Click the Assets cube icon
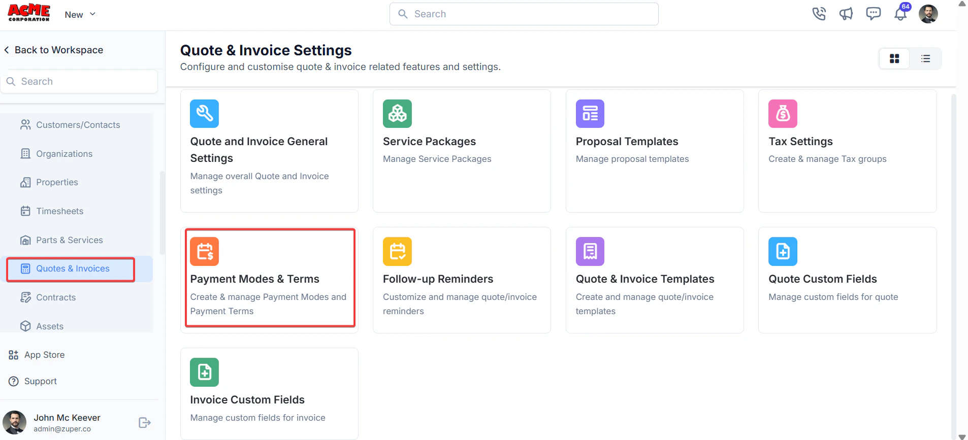The height and width of the screenshot is (440, 968). (x=25, y=326)
